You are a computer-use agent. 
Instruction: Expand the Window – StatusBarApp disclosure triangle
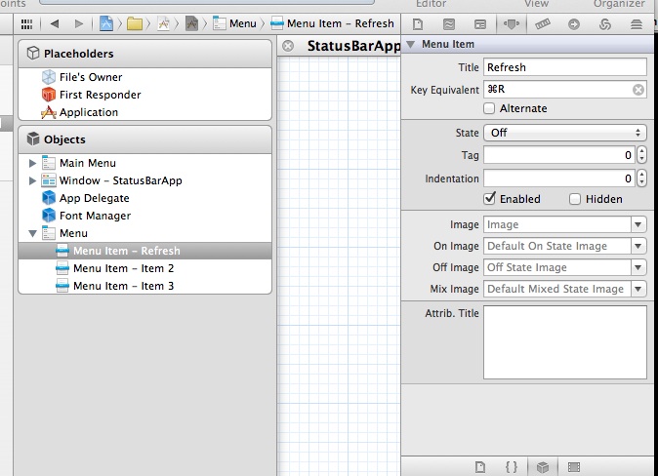click(32, 180)
